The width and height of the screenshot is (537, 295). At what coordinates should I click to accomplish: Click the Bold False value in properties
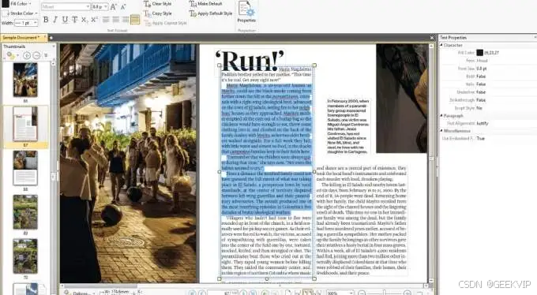[481, 77]
